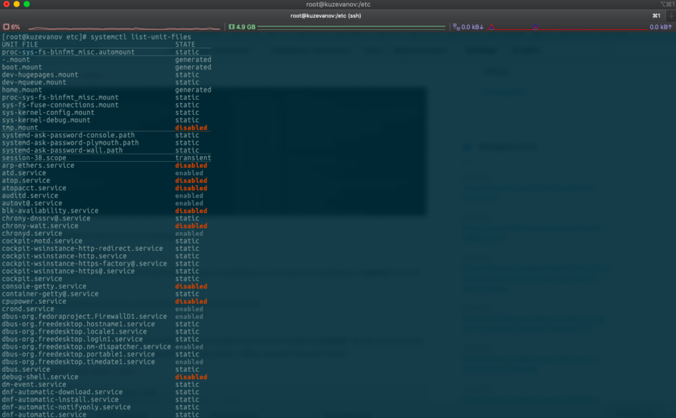
Task: Click the red network activity graph
Action: (568, 28)
